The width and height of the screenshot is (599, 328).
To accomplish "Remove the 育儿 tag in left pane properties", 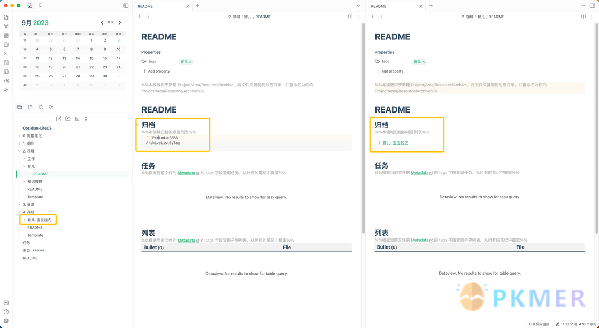I will click(190, 62).
